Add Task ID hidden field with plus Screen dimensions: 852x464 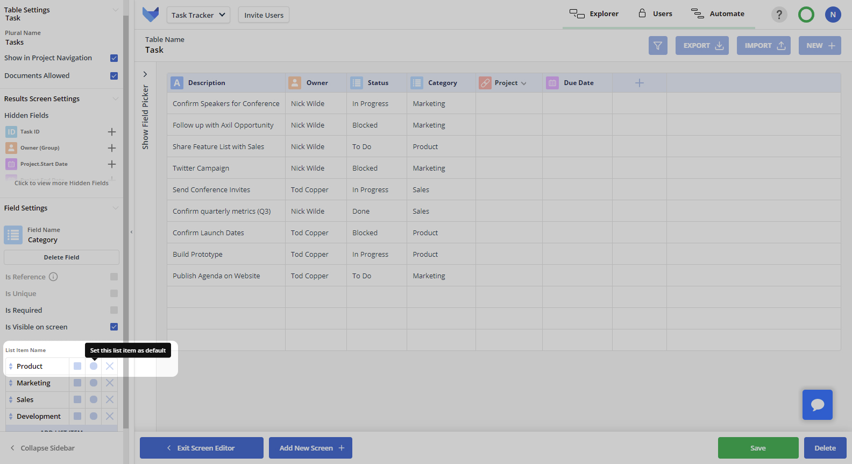(x=112, y=132)
